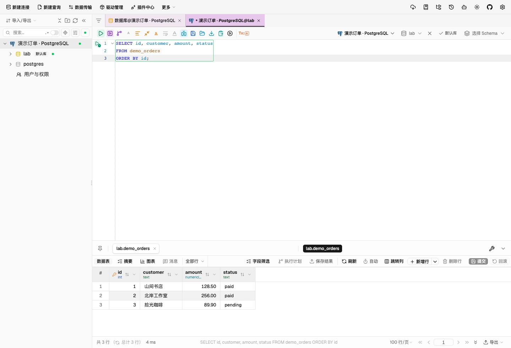Toggle 自动 auto refresh
Viewport: 511px width, 348px height.
[370, 261]
